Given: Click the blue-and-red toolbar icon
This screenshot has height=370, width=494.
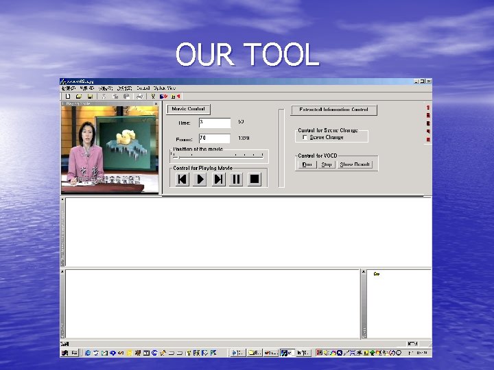Looking at the screenshot, I should (163, 97).
